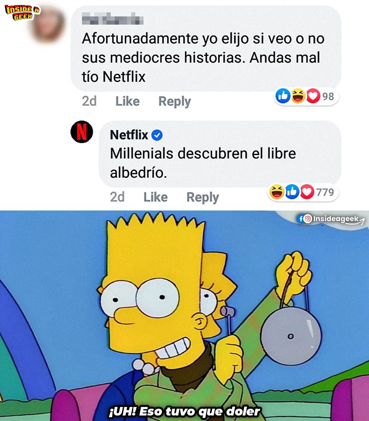This screenshot has width=369, height=421.
Task: Click the Facebook icon in Insideageek watermark
Action: 301,219
